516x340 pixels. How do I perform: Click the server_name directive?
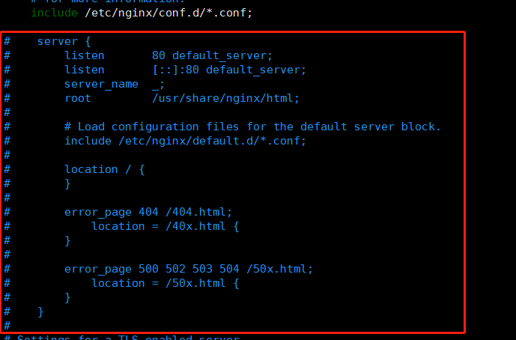[x=101, y=85]
